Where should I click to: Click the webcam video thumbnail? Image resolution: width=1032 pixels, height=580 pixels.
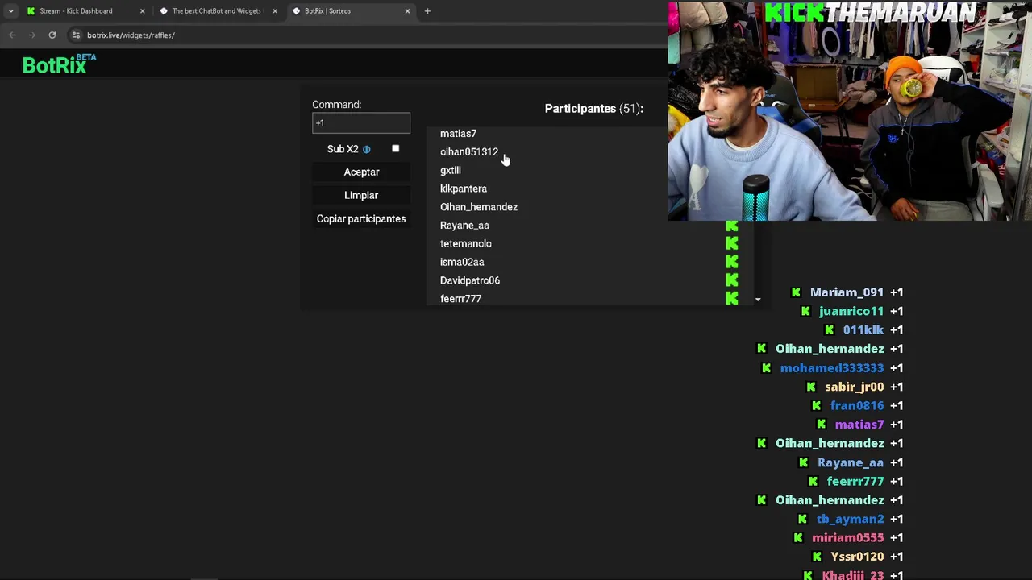click(850, 110)
